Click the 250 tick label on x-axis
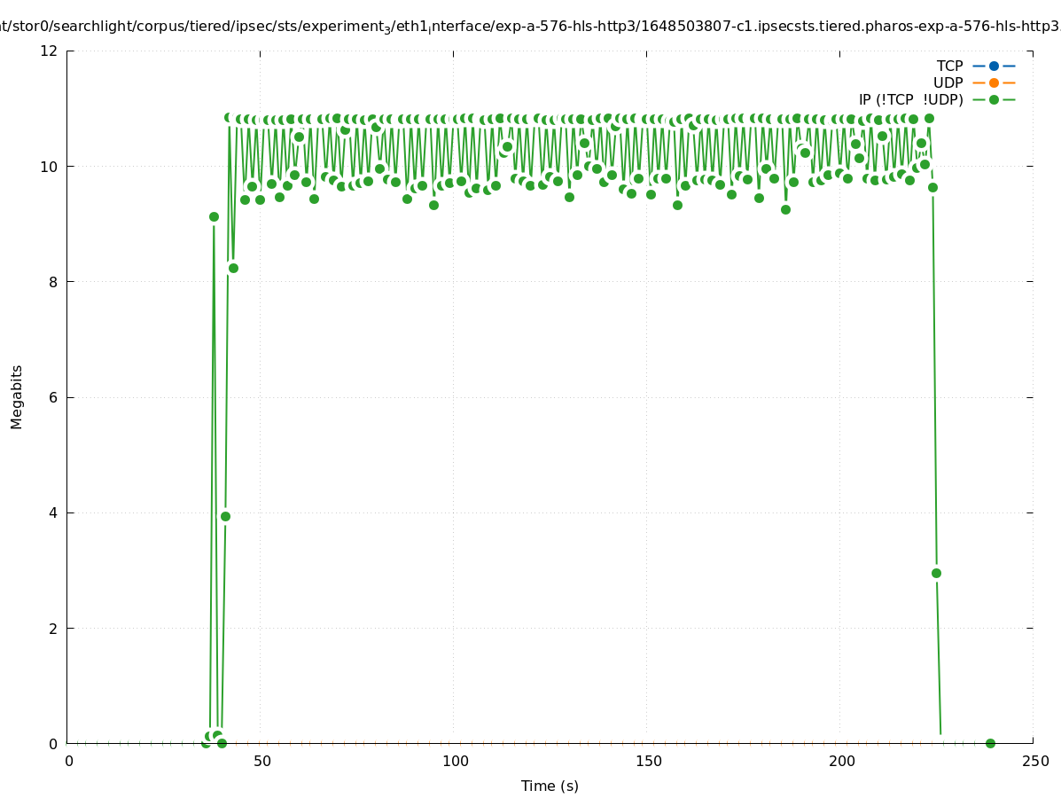The image size is (1061, 798). coord(1034,761)
